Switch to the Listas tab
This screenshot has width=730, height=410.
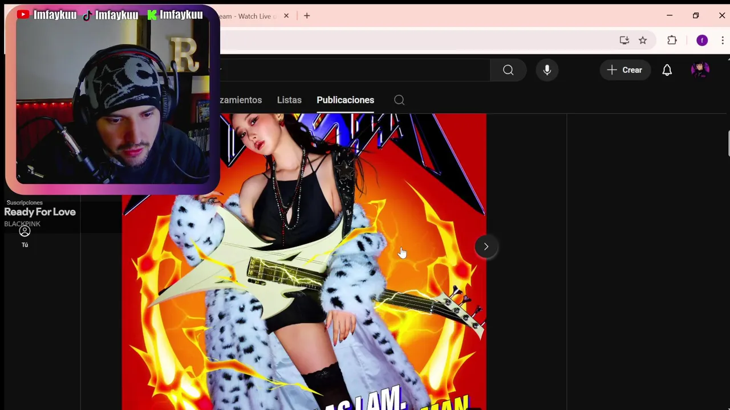coord(289,100)
